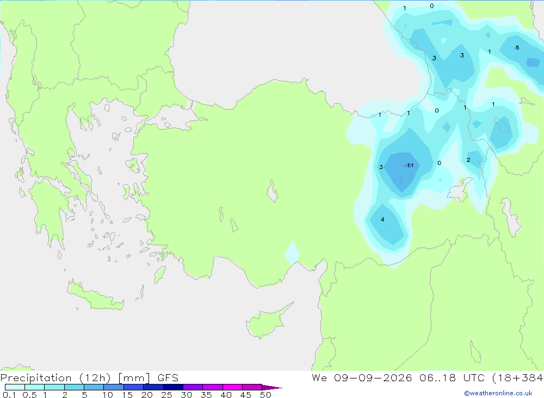Image resolution: width=544 pixels, height=398 pixels.
Task: Click the 25–30 mm dark blue legend box
Action: 173,387
